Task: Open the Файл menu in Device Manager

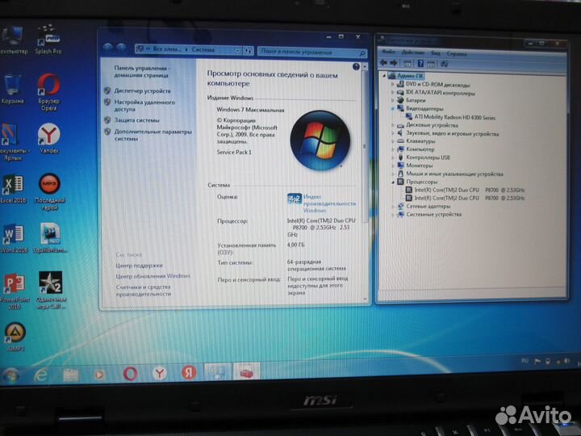Action: (x=389, y=52)
